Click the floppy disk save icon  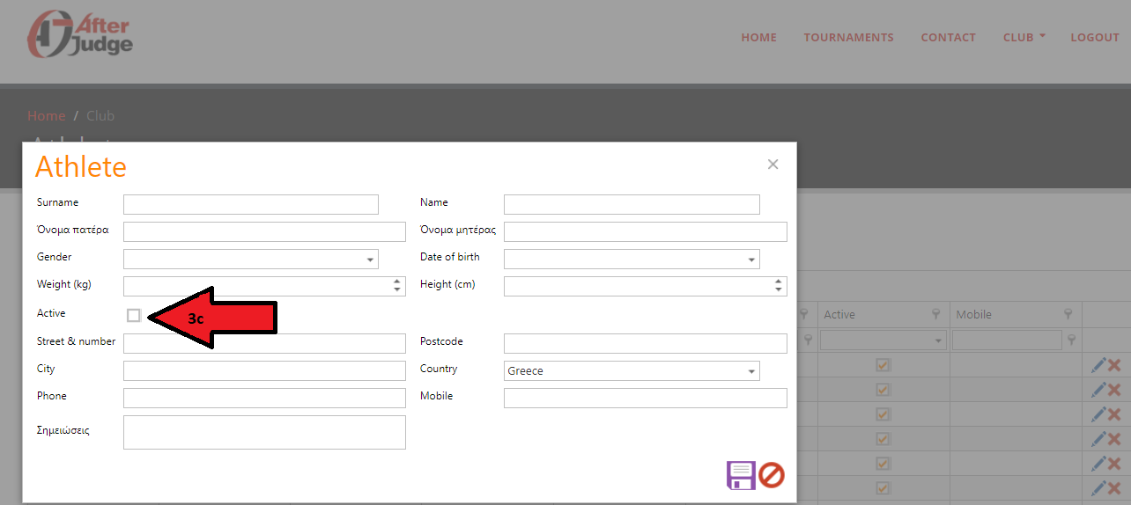[741, 475]
